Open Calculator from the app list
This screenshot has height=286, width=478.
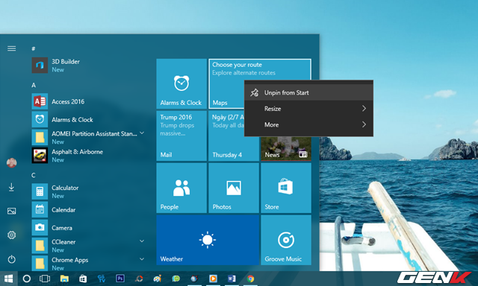point(88,191)
